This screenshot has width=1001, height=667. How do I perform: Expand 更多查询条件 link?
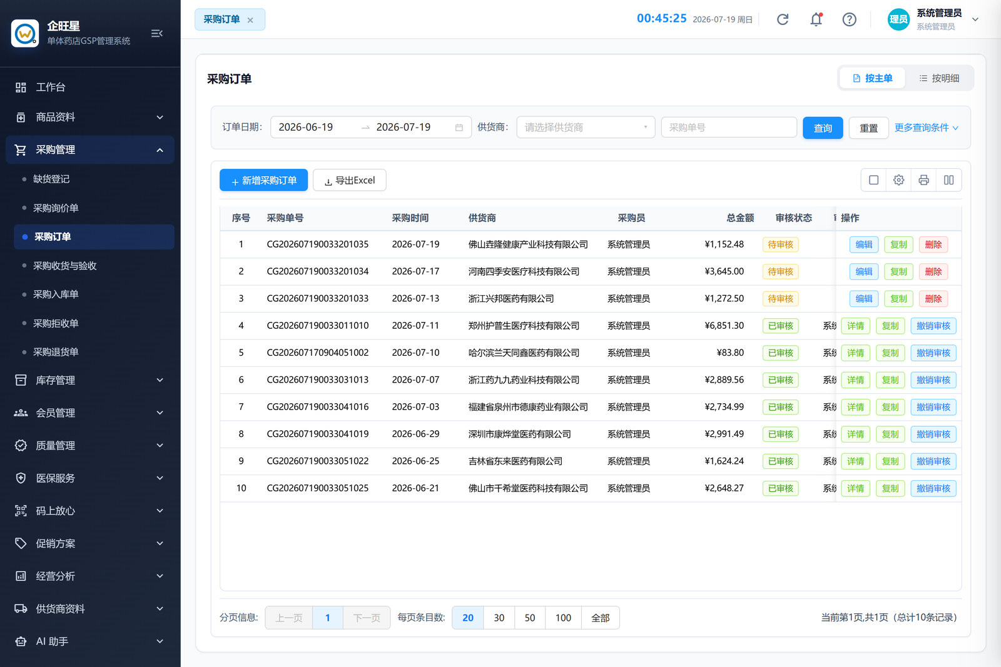point(926,128)
